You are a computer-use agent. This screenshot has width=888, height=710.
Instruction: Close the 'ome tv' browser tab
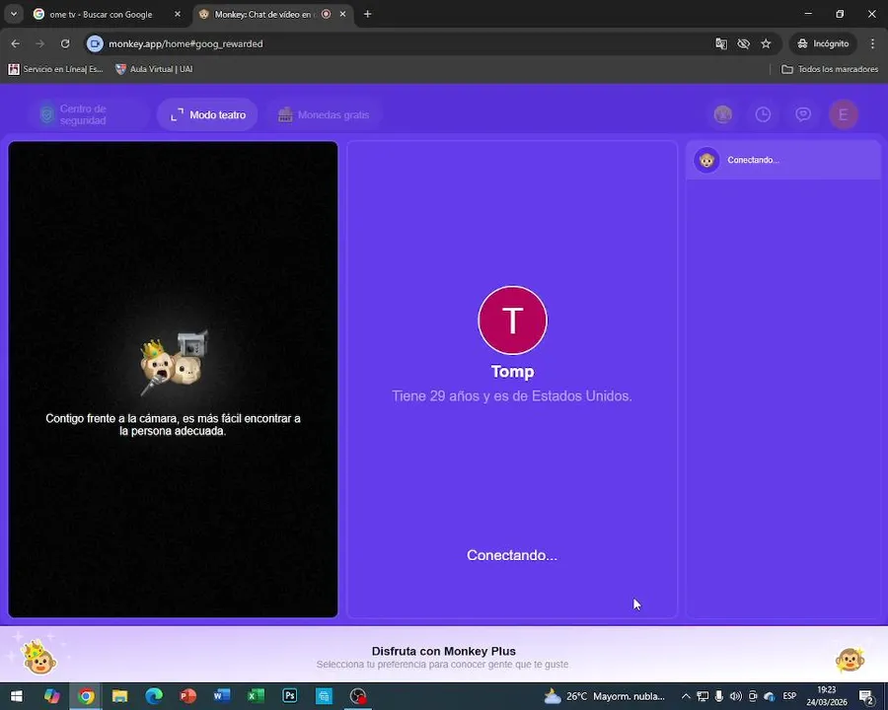click(x=178, y=14)
